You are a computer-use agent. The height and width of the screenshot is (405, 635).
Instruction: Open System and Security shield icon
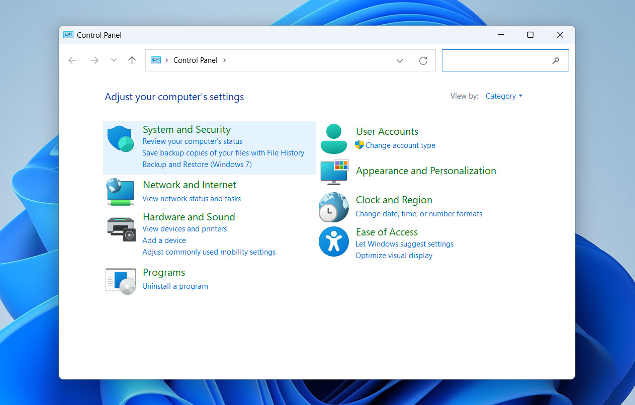[x=121, y=139]
